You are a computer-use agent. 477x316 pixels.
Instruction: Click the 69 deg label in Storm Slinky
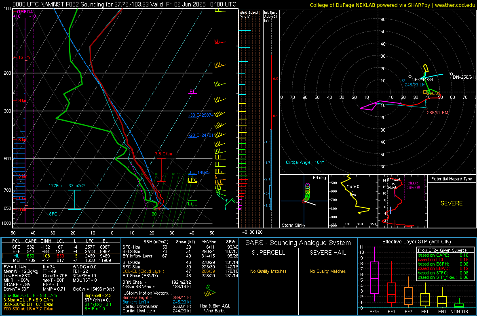(319, 178)
